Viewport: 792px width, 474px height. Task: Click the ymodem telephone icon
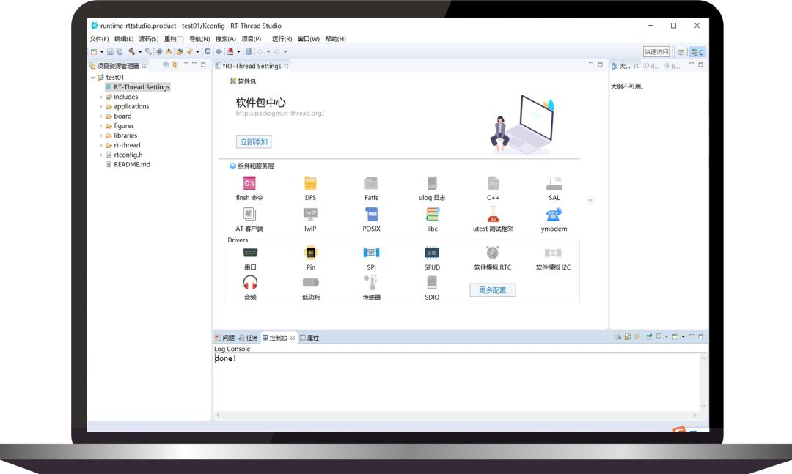(x=554, y=215)
